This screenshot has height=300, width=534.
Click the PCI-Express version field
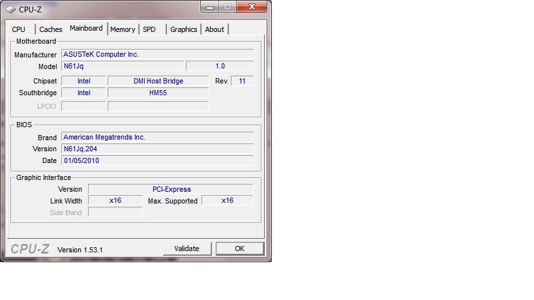tap(171, 189)
